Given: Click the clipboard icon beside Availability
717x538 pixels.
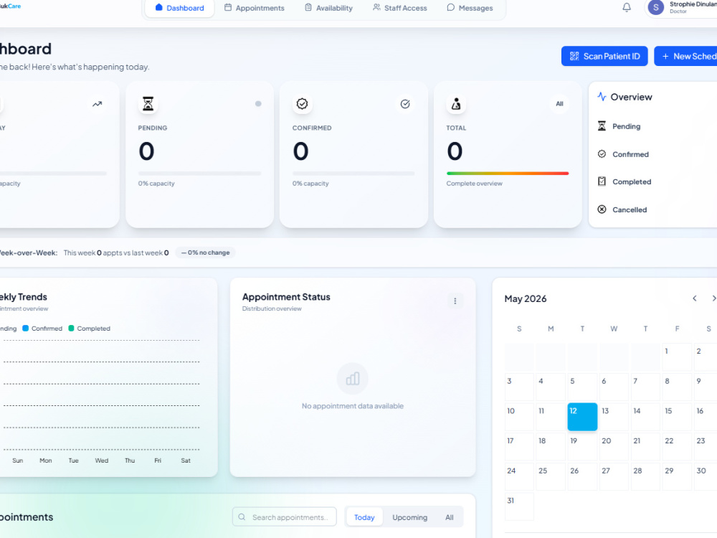Looking at the screenshot, I should [x=308, y=7].
